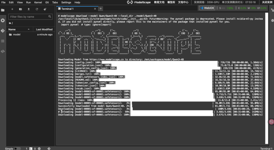Click the GPU usage indicator G1 0.0%
Image resolution: width=274 pixels, height=150 pixels.
(x=262, y=8)
